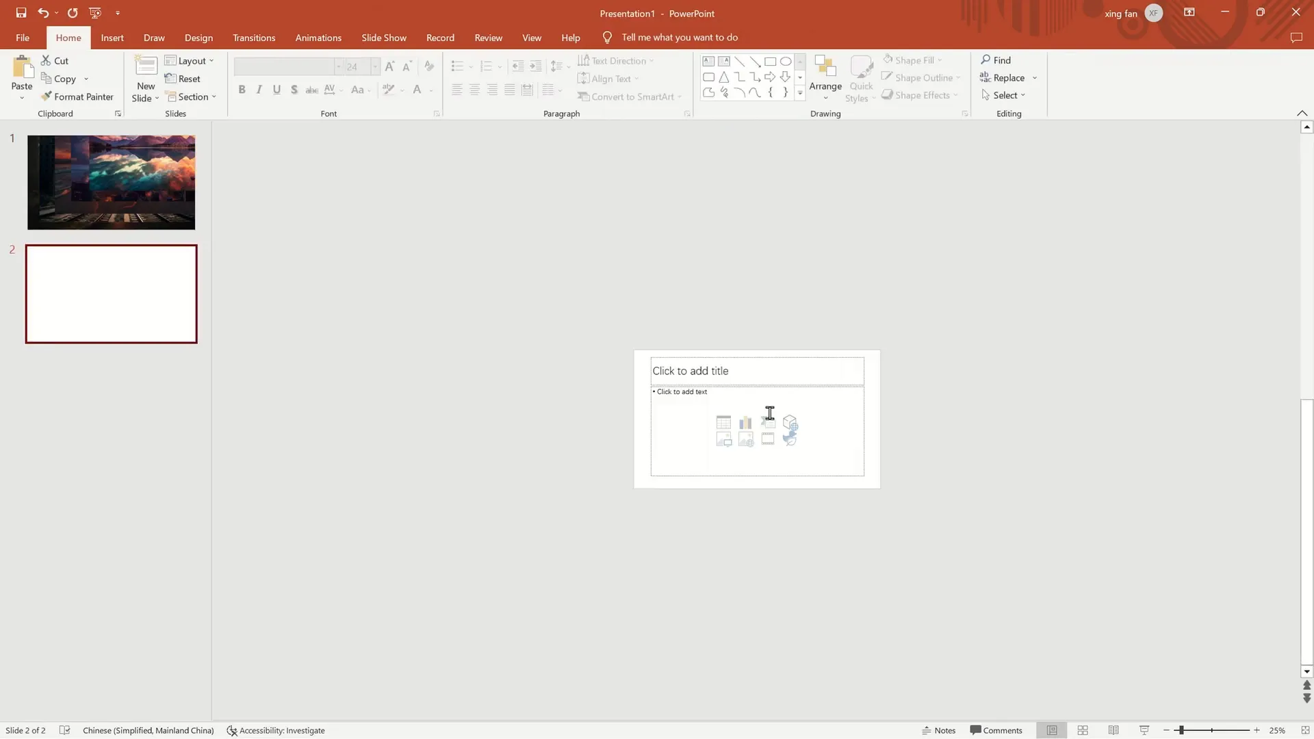The height and width of the screenshot is (739, 1314).
Task: Click the Format Painter tool
Action: (x=77, y=96)
